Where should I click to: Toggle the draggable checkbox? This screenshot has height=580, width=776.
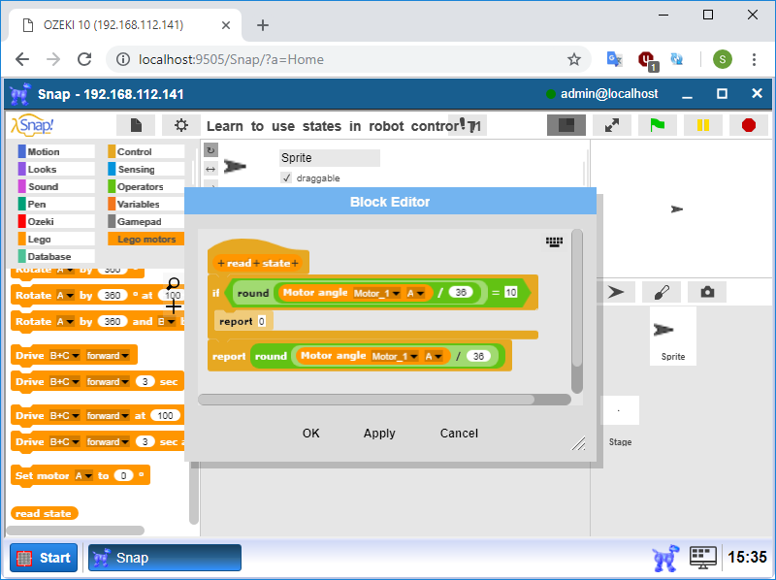286,177
